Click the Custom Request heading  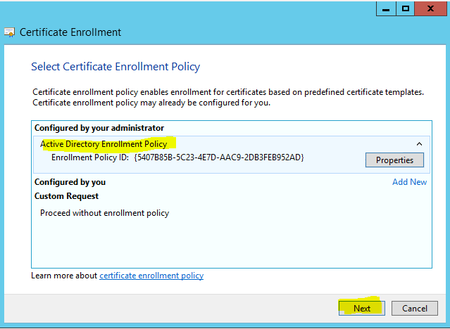pyautogui.click(x=67, y=196)
